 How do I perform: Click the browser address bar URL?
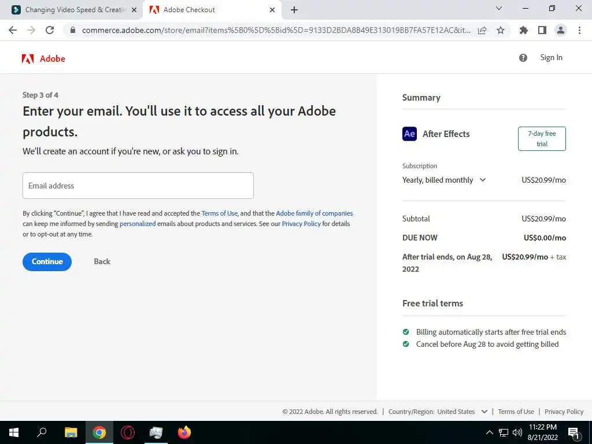coord(276,30)
